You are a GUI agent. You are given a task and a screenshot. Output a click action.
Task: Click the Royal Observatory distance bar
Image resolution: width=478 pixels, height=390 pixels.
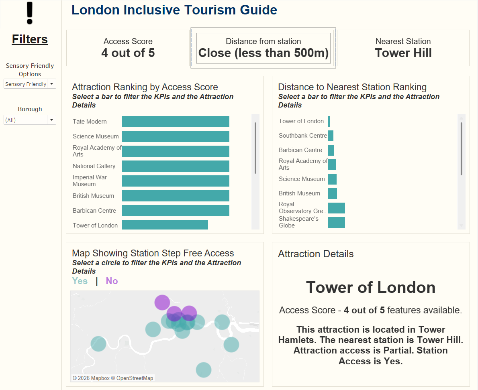(x=336, y=208)
